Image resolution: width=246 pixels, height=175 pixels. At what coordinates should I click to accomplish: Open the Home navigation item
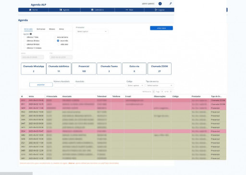pos(33,10)
